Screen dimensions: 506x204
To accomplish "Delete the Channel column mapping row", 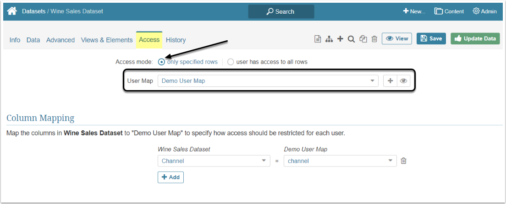I will (403, 161).
